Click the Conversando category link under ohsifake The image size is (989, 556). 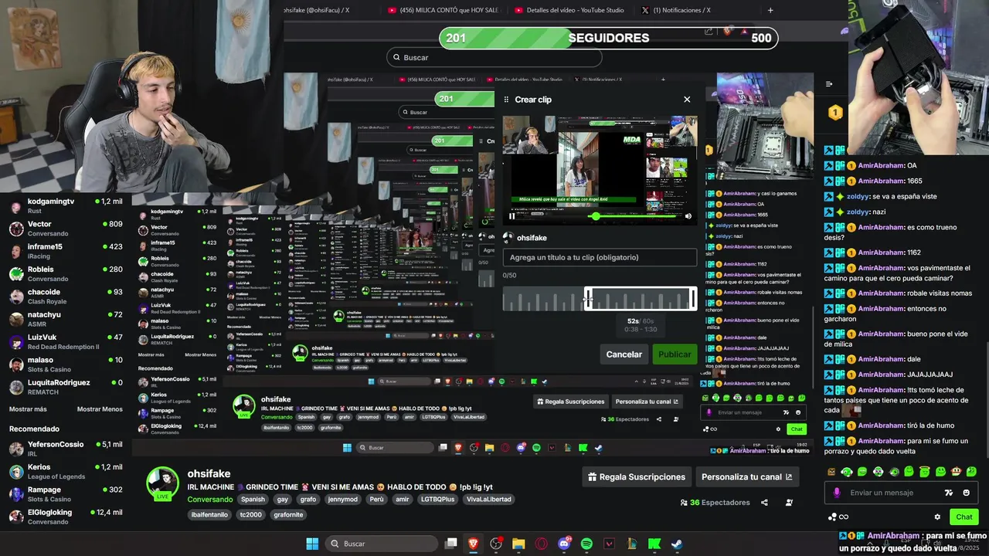coord(210,500)
